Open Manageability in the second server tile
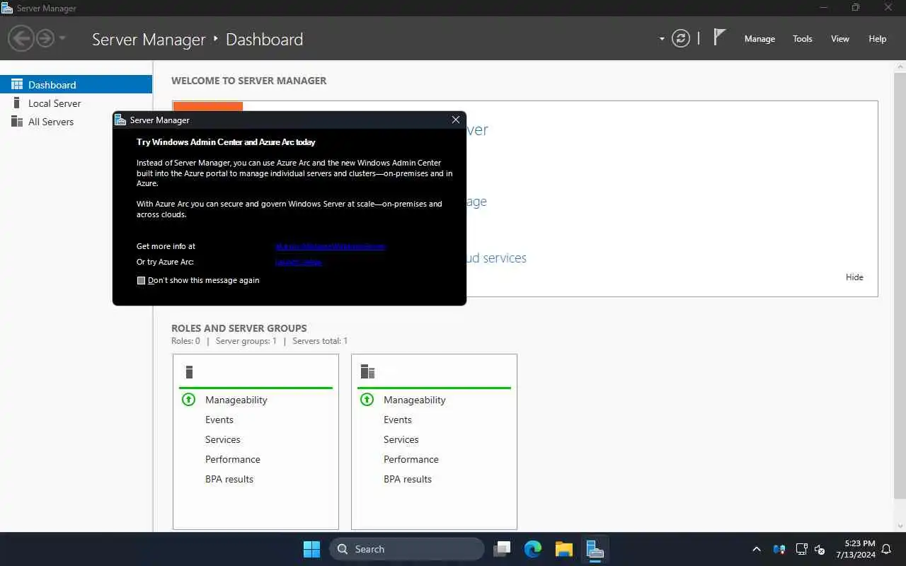 (x=414, y=400)
